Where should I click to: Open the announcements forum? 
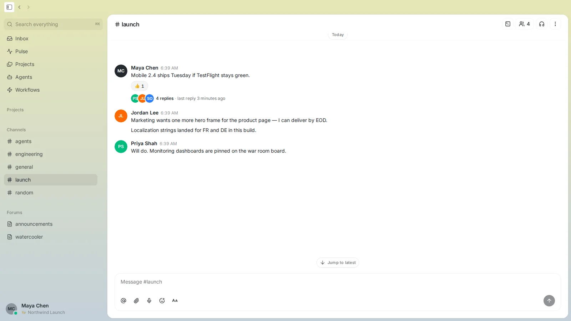coord(51,224)
